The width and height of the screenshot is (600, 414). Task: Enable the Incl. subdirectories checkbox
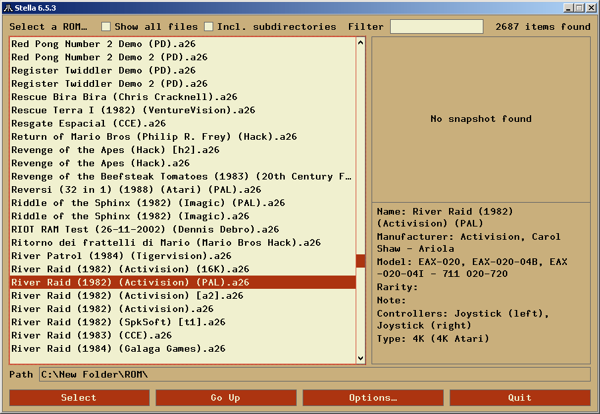209,26
